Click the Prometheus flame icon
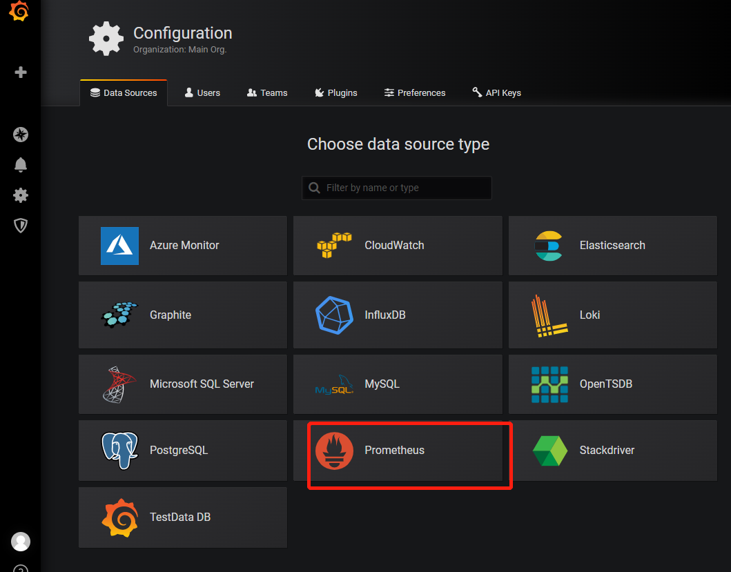 pyautogui.click(x=334, y=451)
